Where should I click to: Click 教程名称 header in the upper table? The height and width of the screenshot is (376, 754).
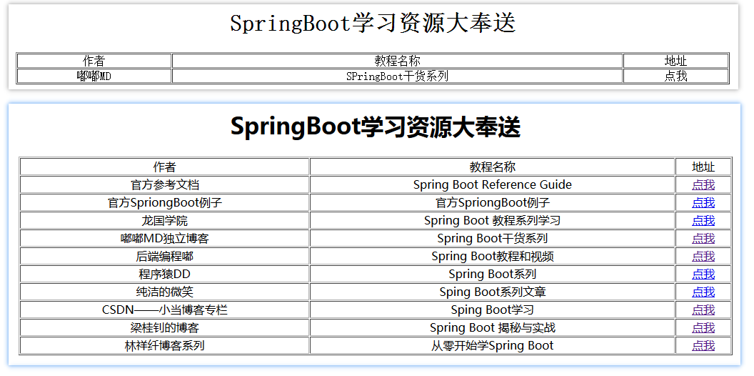pos(397,61)
